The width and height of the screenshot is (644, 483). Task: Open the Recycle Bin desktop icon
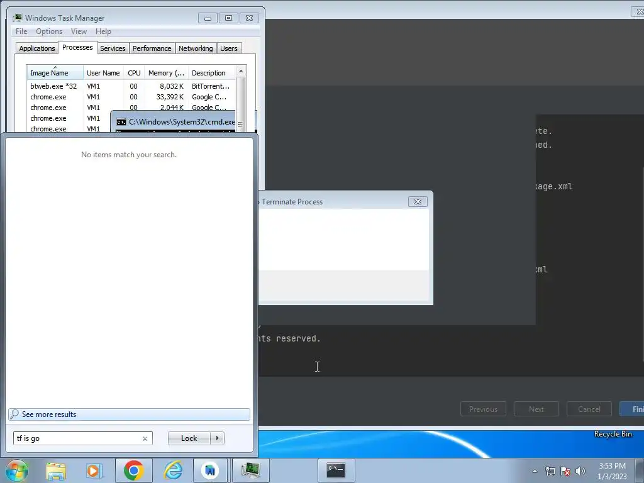(613, 434)
